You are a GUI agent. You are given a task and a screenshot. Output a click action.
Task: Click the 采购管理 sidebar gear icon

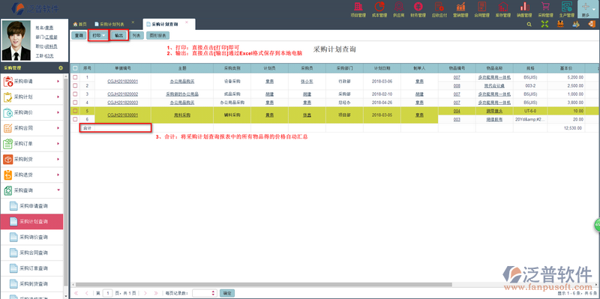pos(61,68)
